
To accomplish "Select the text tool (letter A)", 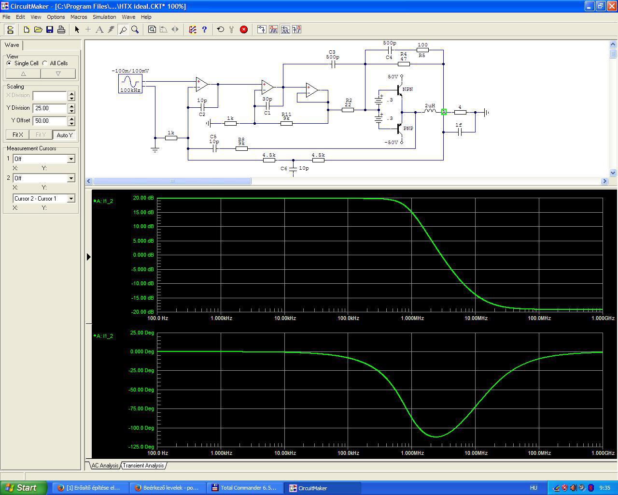I will [x=99, y=29].
